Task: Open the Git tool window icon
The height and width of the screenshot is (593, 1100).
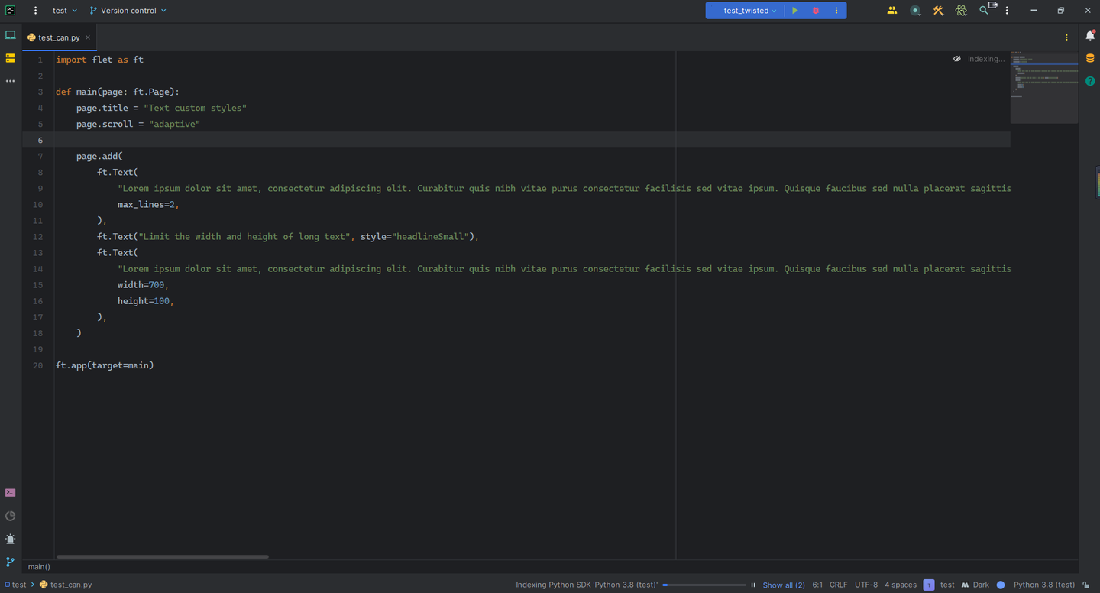Action: tap(10, 562)
